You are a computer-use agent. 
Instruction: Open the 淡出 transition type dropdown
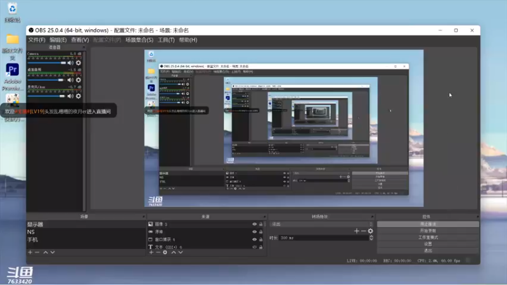(x=322, y=224)
